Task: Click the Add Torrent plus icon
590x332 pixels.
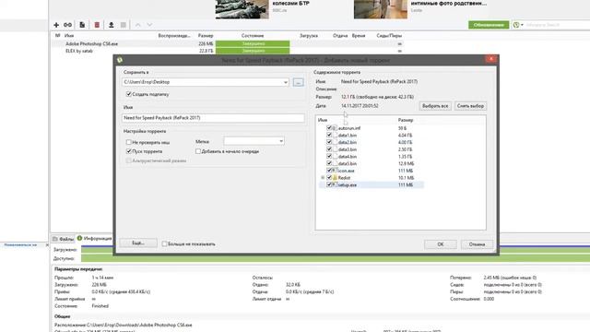Action: point(56,25)
